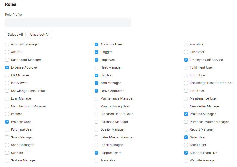The image size is (237, 167).
Task: Check the Knowledge Base Contributor role
Action: click(186, 83)
